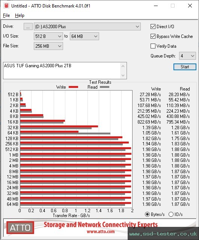This screenshot has height=240, width=199.
Task: Click the 822.69 MB/s write value
Action: [149, 122]
